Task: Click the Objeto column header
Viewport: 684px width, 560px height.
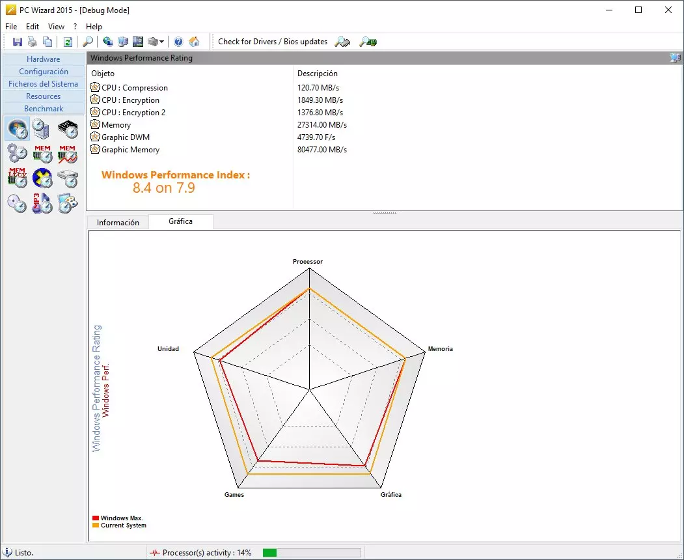Action: pos(103,74)
